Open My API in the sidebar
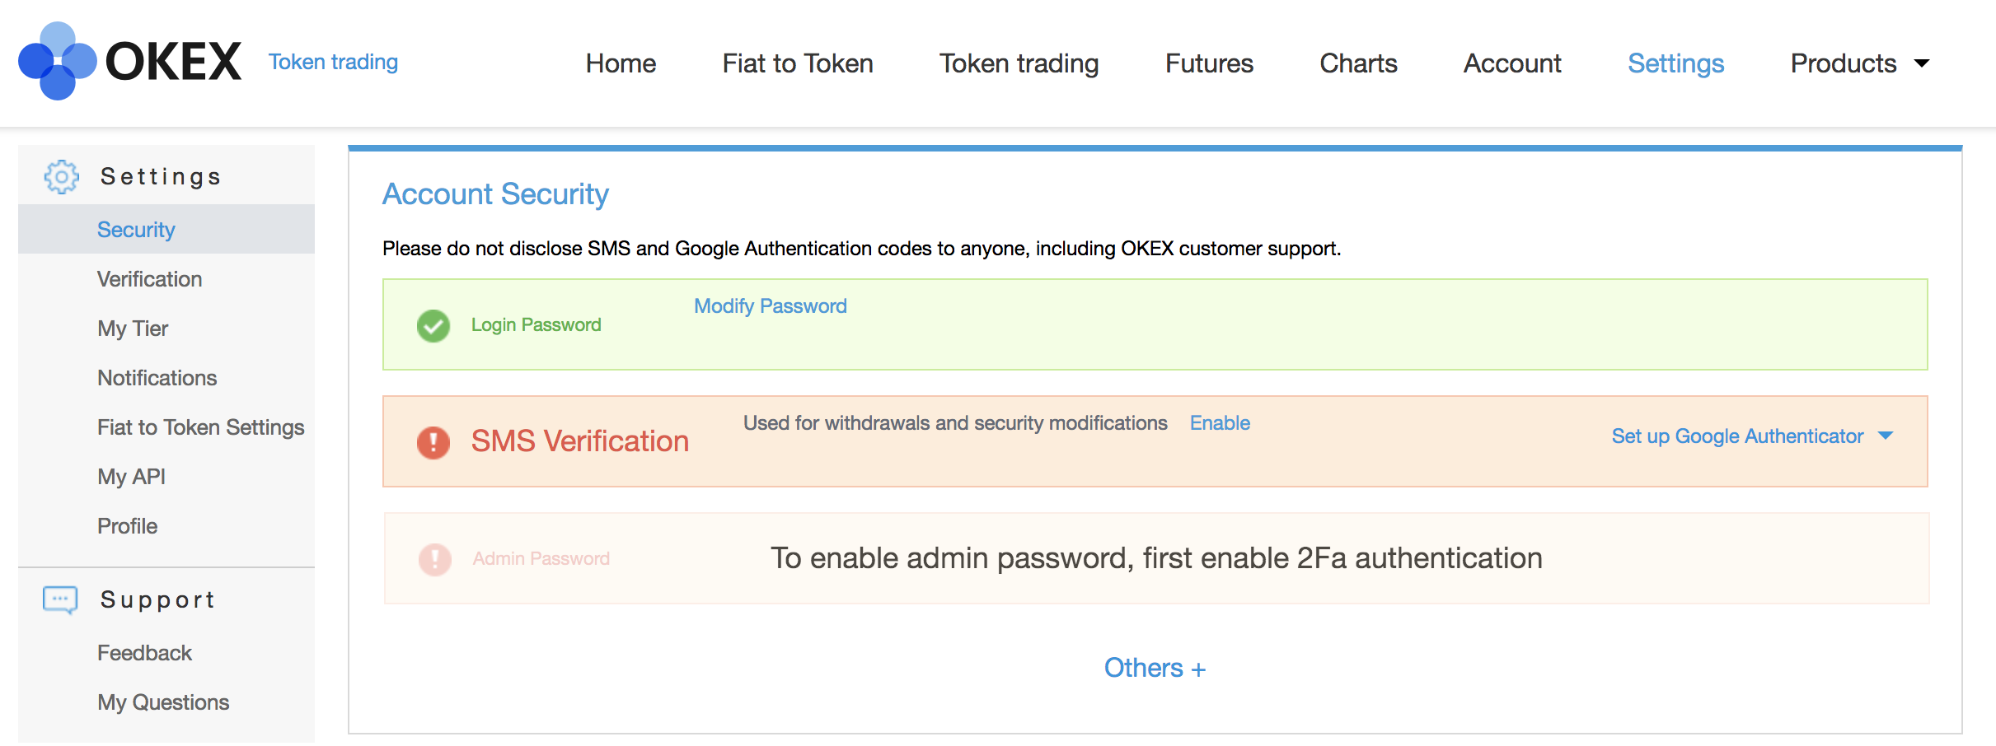1996x746 pixels. click(131, 477)
